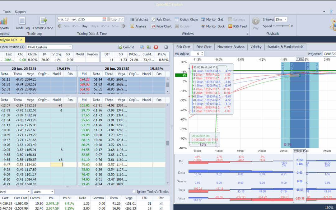336x210 pixels.
Task: Collapse the ribbon with the up arrow
Action: coord(324,12)
